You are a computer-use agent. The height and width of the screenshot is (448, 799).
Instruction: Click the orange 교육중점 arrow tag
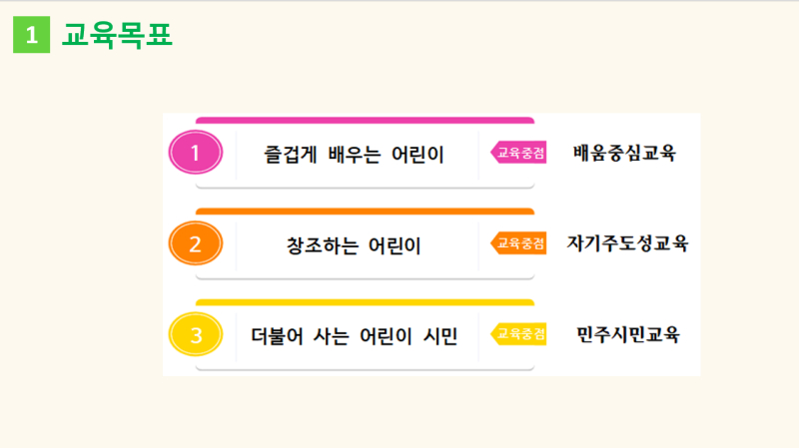pyautogui.click(x=518, y=243)
